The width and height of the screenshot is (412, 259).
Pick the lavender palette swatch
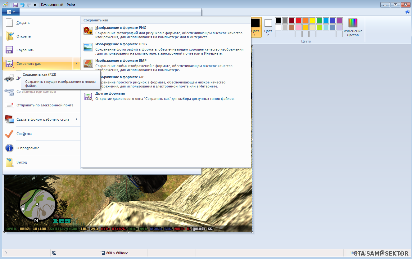340,27
